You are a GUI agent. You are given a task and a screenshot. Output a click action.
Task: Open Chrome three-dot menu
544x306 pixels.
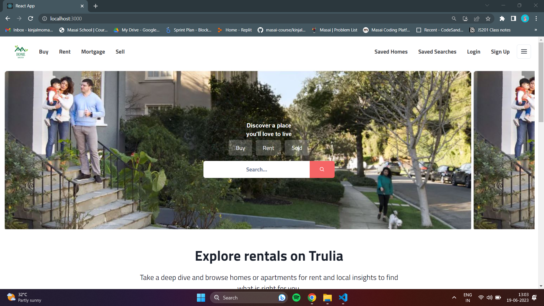click(536, 19)
